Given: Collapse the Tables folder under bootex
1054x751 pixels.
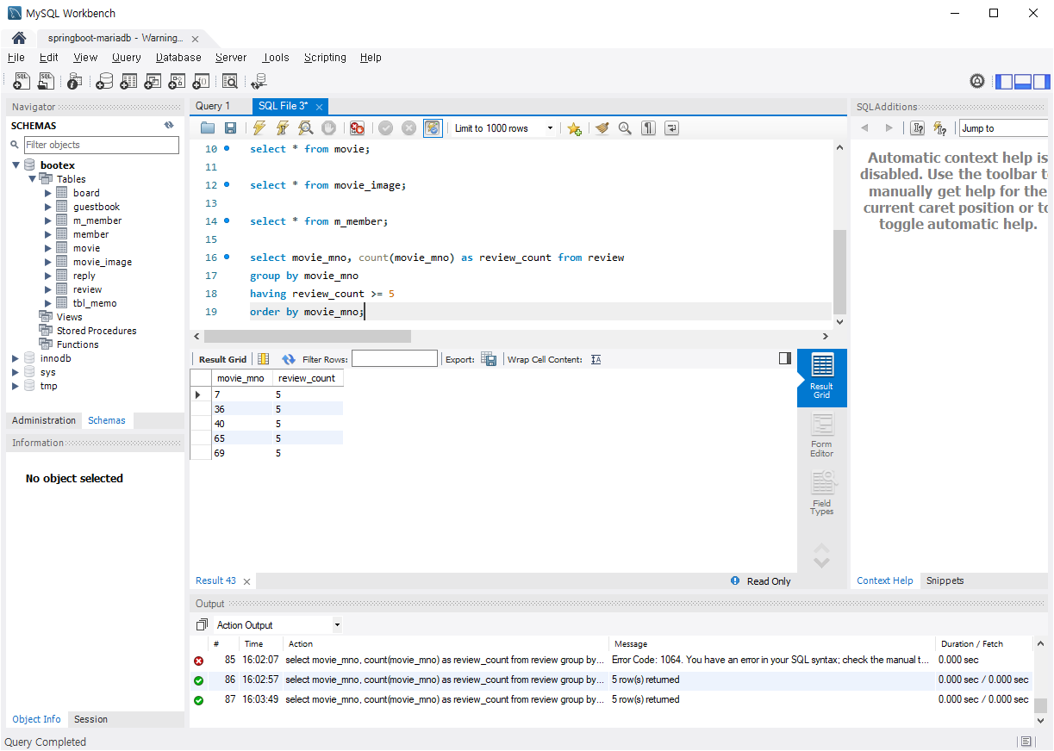Looking at the screenshot, I should click(33, 179).
